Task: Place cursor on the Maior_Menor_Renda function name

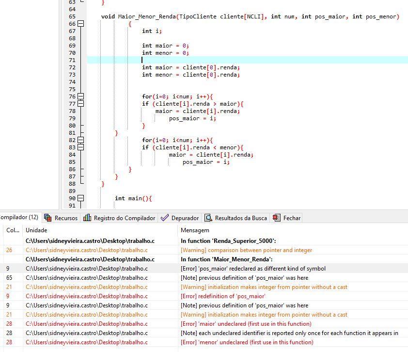Action: click(x=147, y=16)
